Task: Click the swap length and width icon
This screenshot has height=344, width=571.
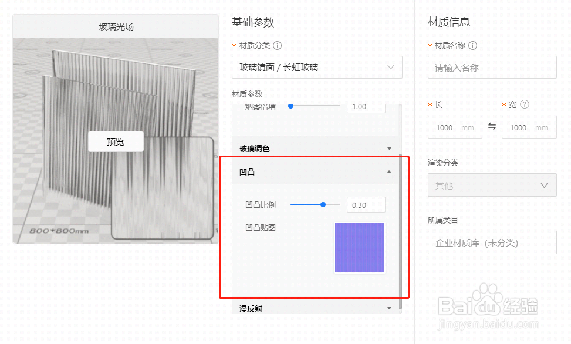Action: coord(492,126)
